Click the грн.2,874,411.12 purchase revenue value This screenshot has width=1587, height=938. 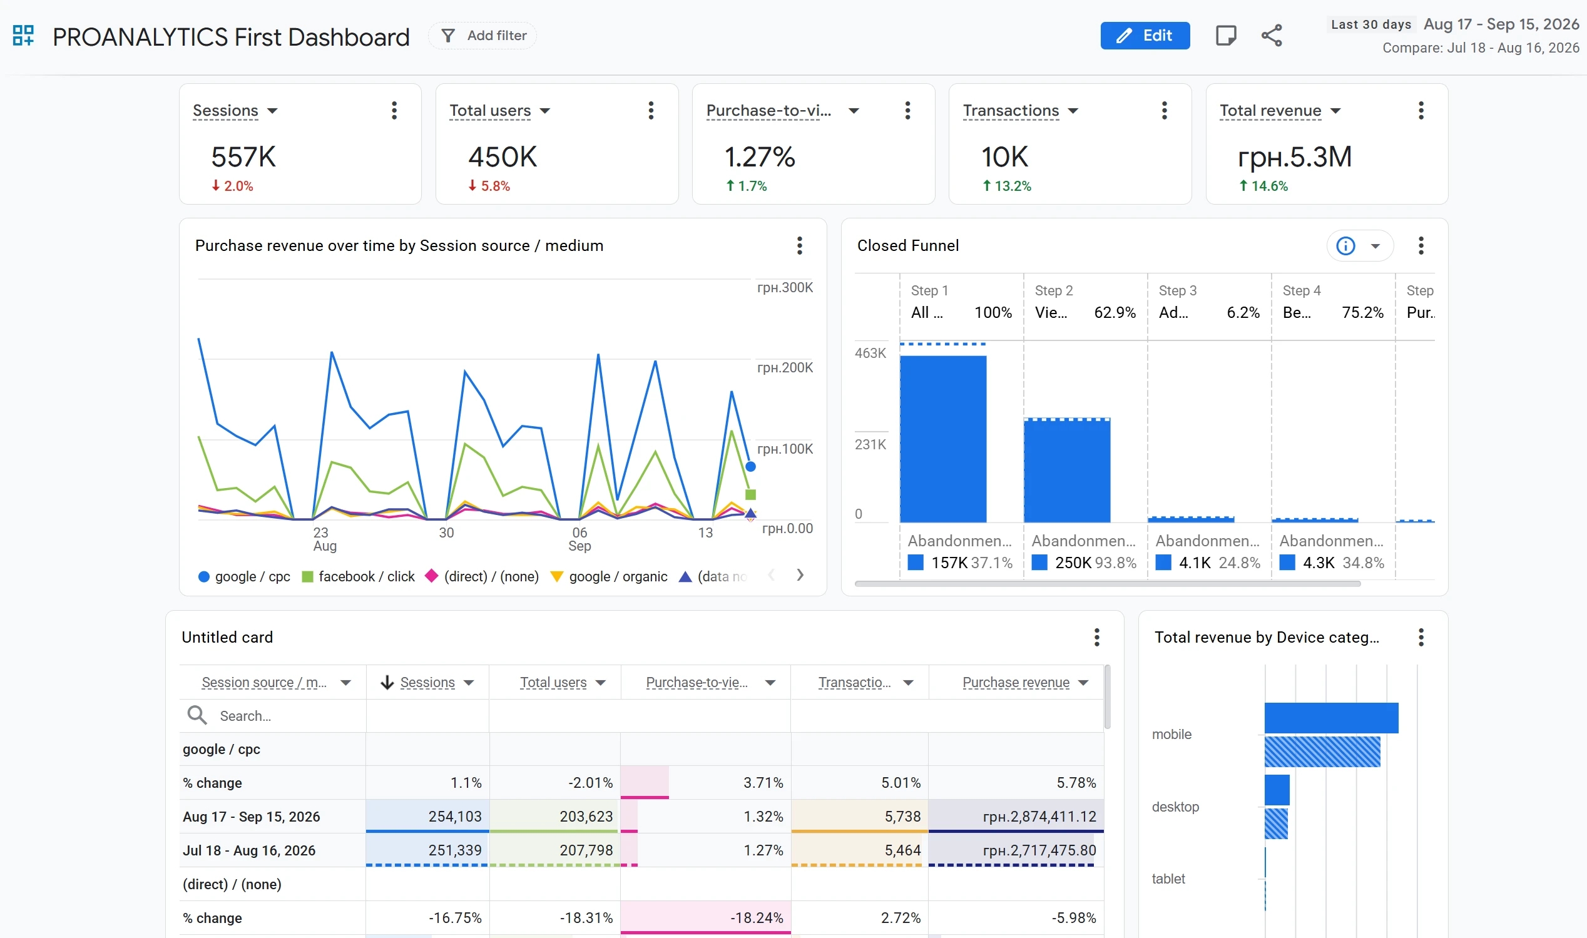(x=1039, y=817)
